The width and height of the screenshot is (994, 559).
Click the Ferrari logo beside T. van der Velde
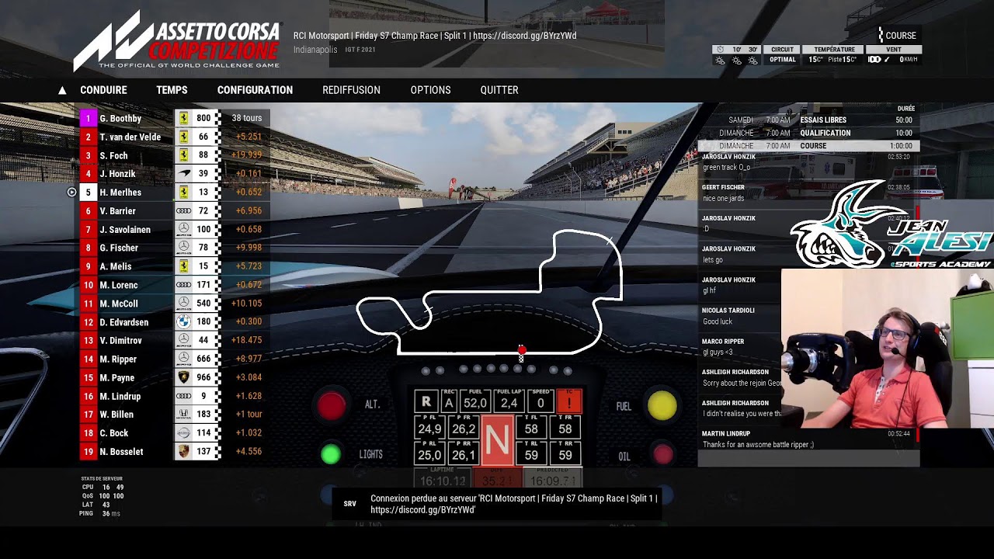(x=184, y=137)
